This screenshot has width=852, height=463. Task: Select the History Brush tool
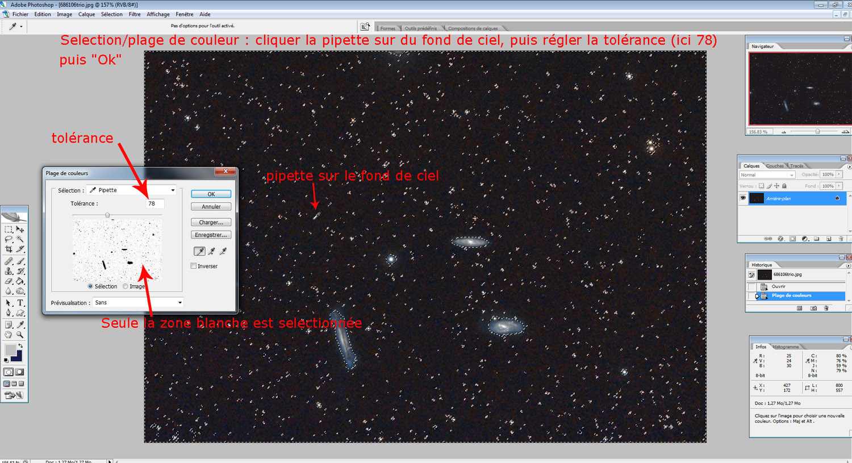tap(20, 271)
